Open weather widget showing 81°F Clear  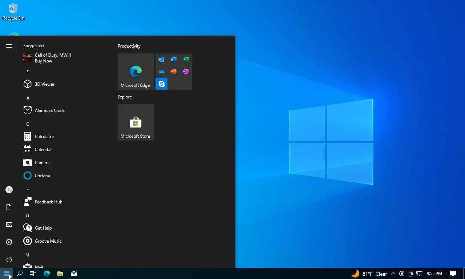pos(369,274)
